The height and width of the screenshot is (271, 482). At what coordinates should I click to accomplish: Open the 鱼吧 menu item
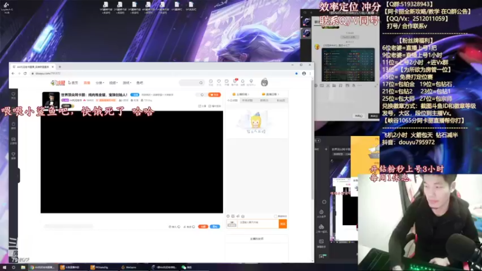coord(140,83)
